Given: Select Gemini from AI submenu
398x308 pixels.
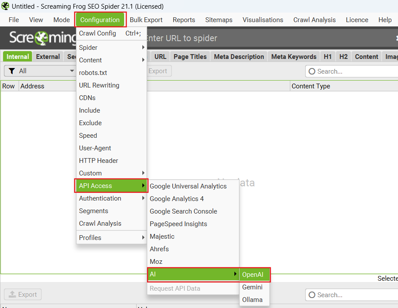Looking at the screenshot, I should (x=255, y=287).
